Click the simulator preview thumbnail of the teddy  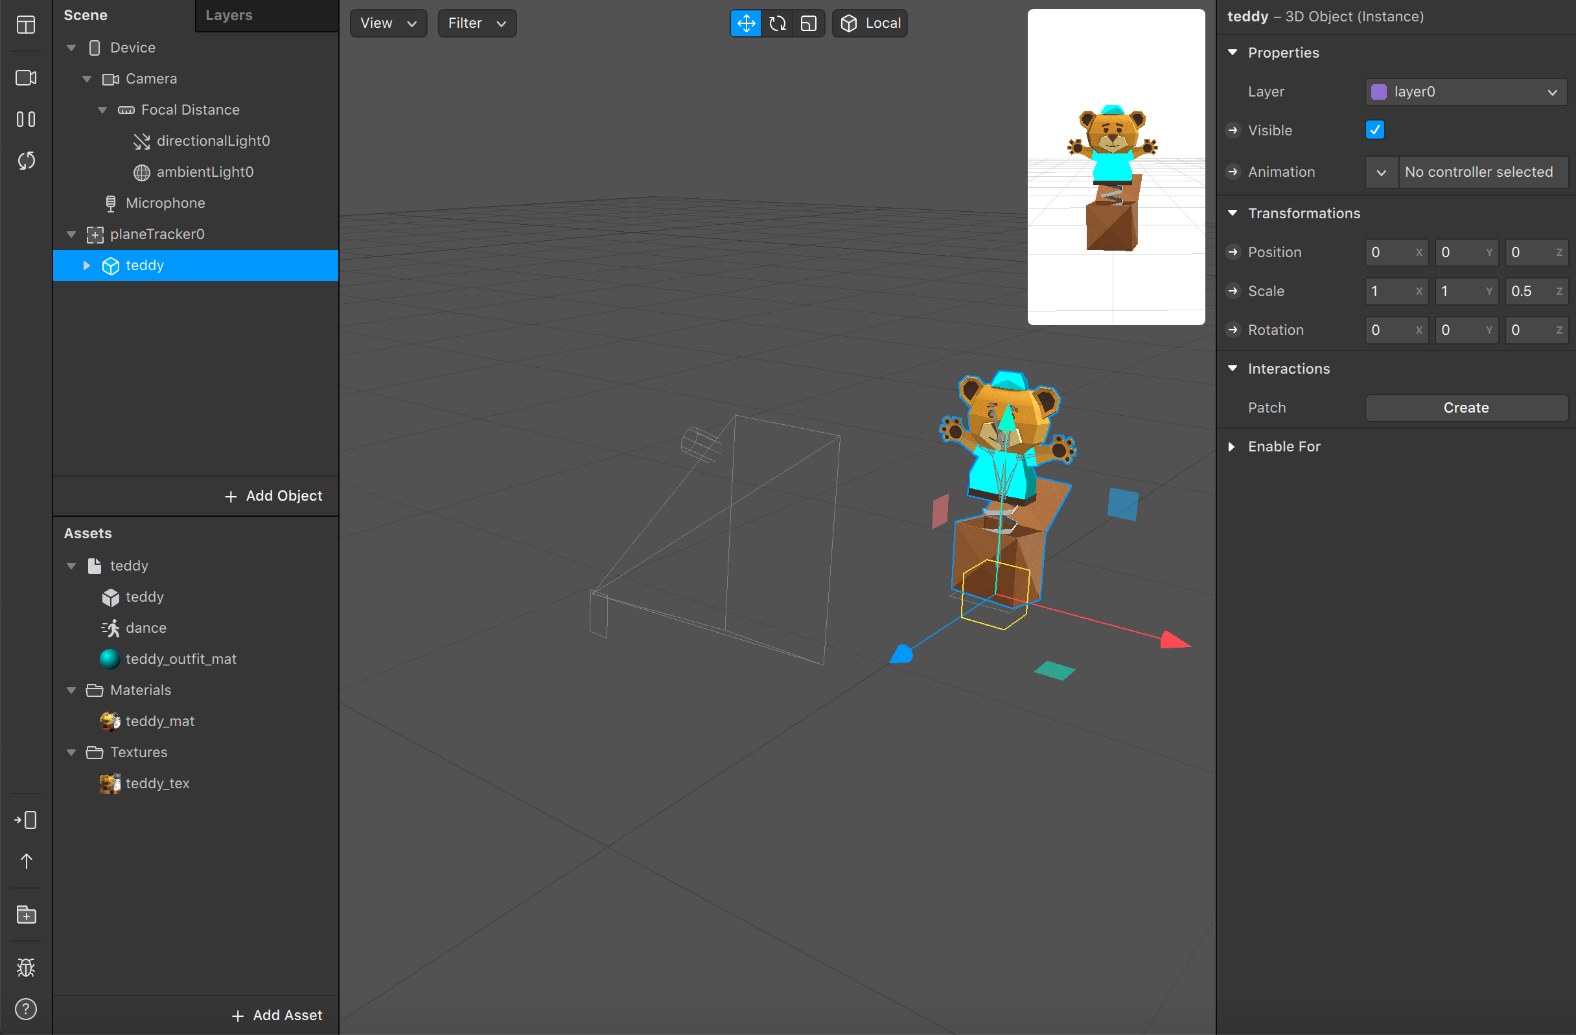1116,166
